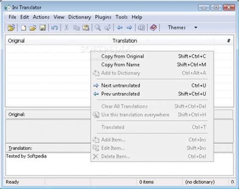
Task: Open the File menu
Action: click(12, 17)
